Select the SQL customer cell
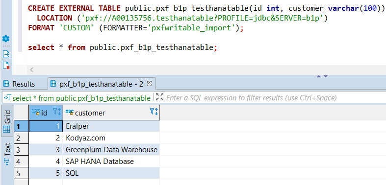The image size is (386, 185). pyautogui.click(x=111, y=173)
